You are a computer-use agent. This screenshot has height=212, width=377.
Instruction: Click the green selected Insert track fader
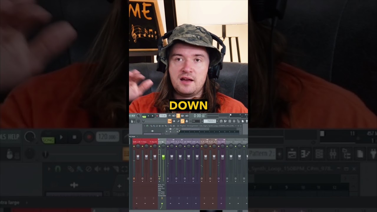[163, 157]
